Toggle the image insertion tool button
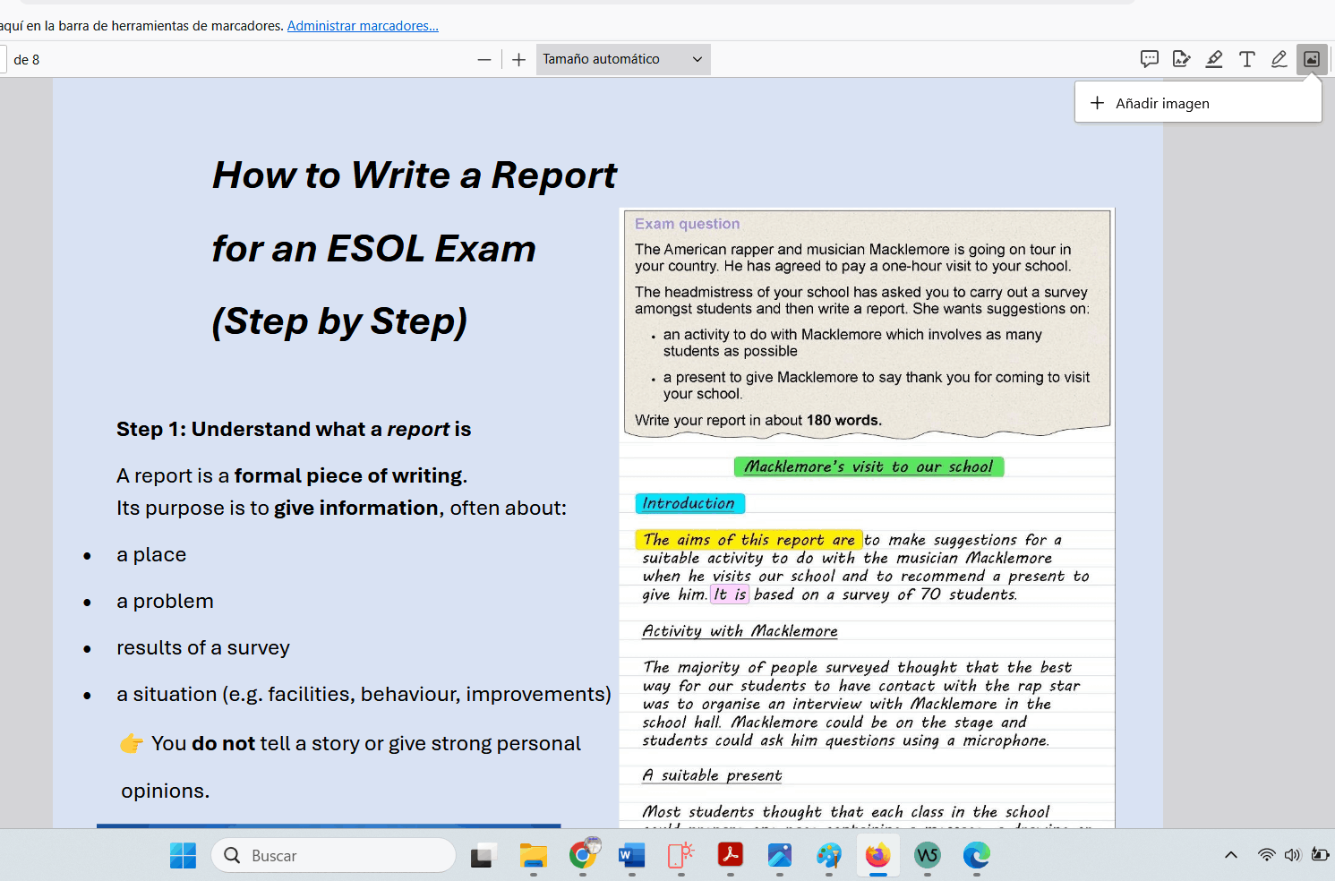 1312,59
